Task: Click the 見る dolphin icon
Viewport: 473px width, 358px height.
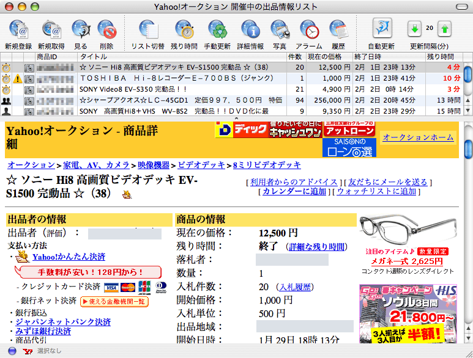Action: pos(81,29)
